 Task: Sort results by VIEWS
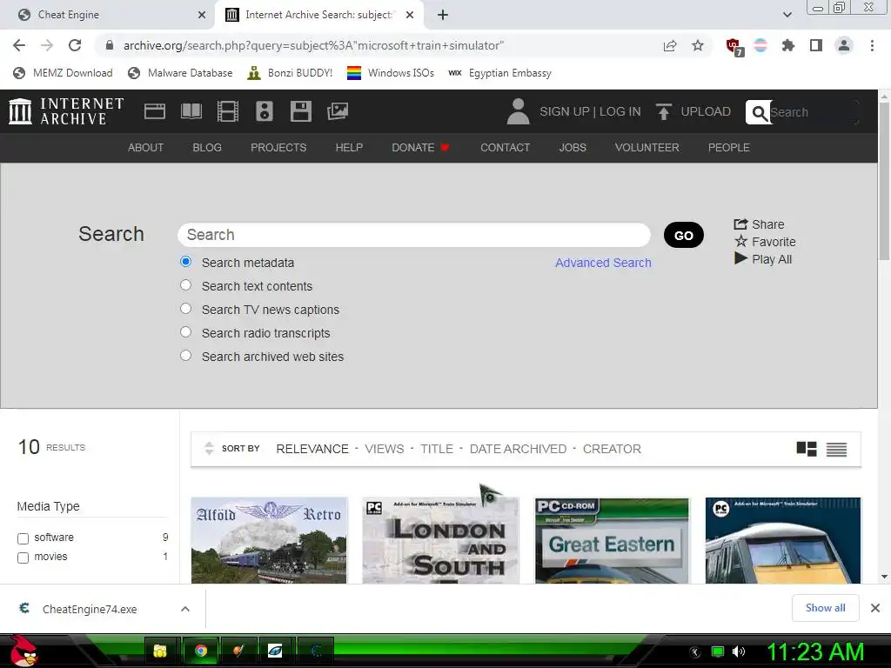[384, 449]
